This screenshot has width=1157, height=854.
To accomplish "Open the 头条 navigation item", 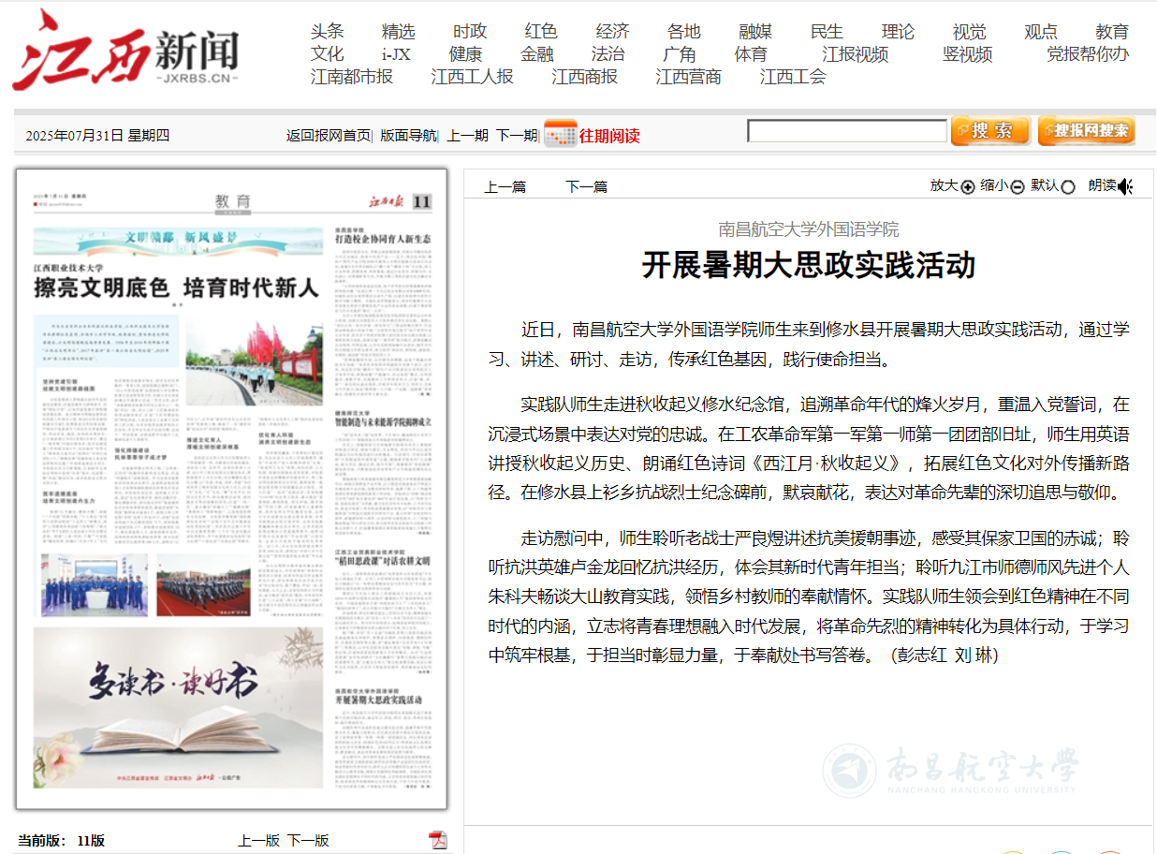I will [327, 32].
